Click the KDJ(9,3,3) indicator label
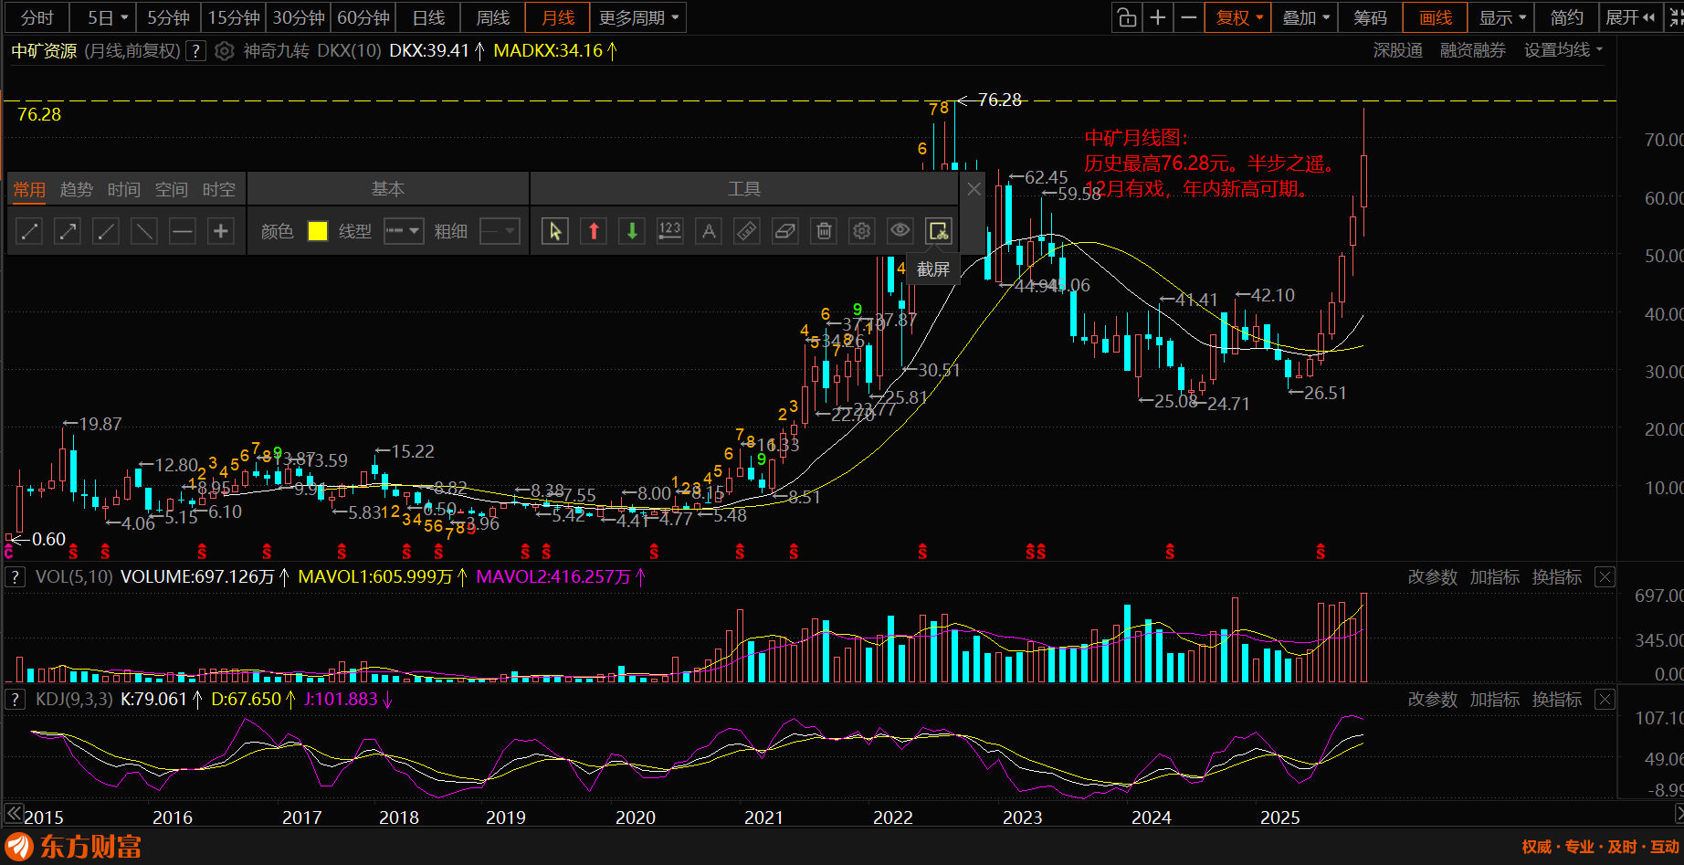 [x=74, y=700]
